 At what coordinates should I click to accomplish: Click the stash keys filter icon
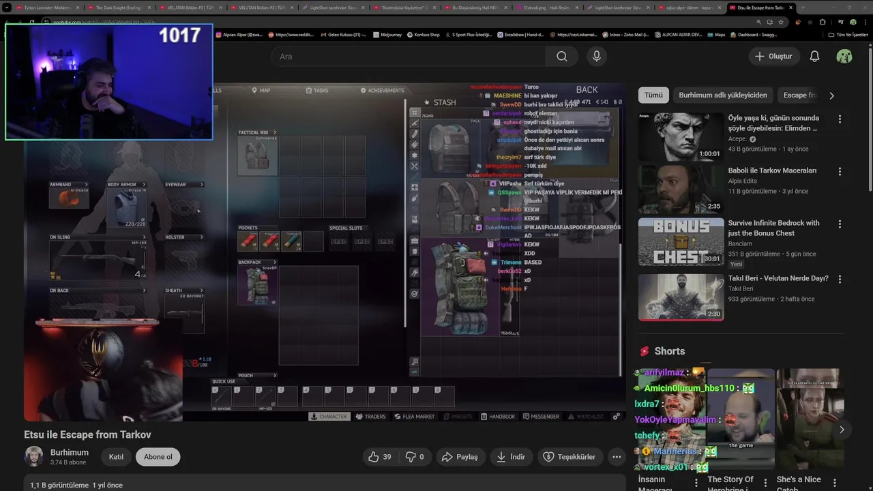[x=414, y=273]
